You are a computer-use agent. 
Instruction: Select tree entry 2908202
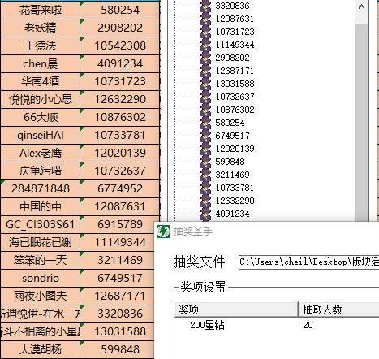point(232,58)
